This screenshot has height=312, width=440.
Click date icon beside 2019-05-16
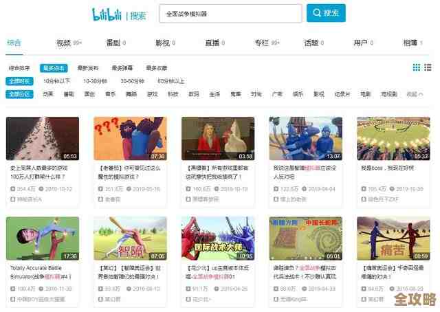click(x=129, y=189)
